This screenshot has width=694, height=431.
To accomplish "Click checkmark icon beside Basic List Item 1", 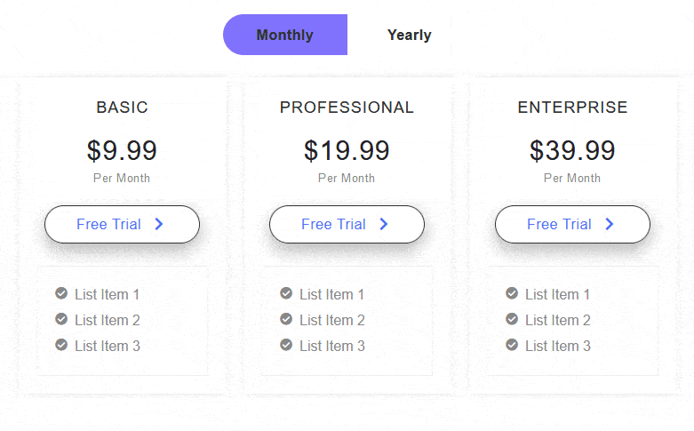I will [x=61, y=293].
